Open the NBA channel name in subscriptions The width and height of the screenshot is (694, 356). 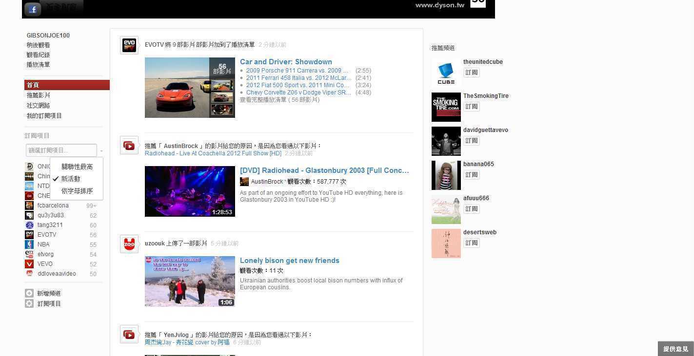point(43,244)
